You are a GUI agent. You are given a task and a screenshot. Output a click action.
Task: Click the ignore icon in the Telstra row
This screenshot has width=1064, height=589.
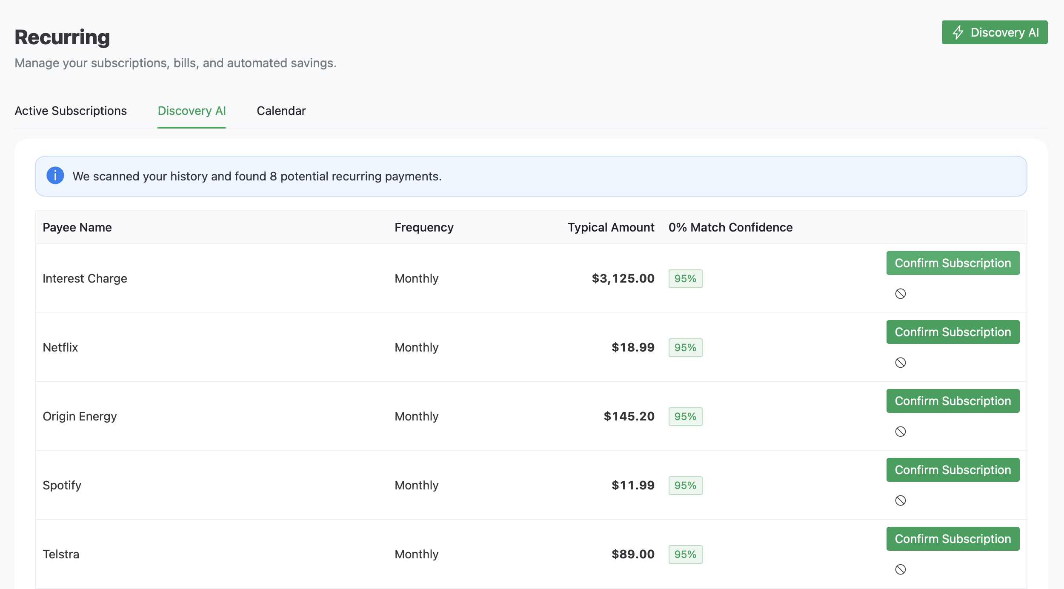[900, 569]
